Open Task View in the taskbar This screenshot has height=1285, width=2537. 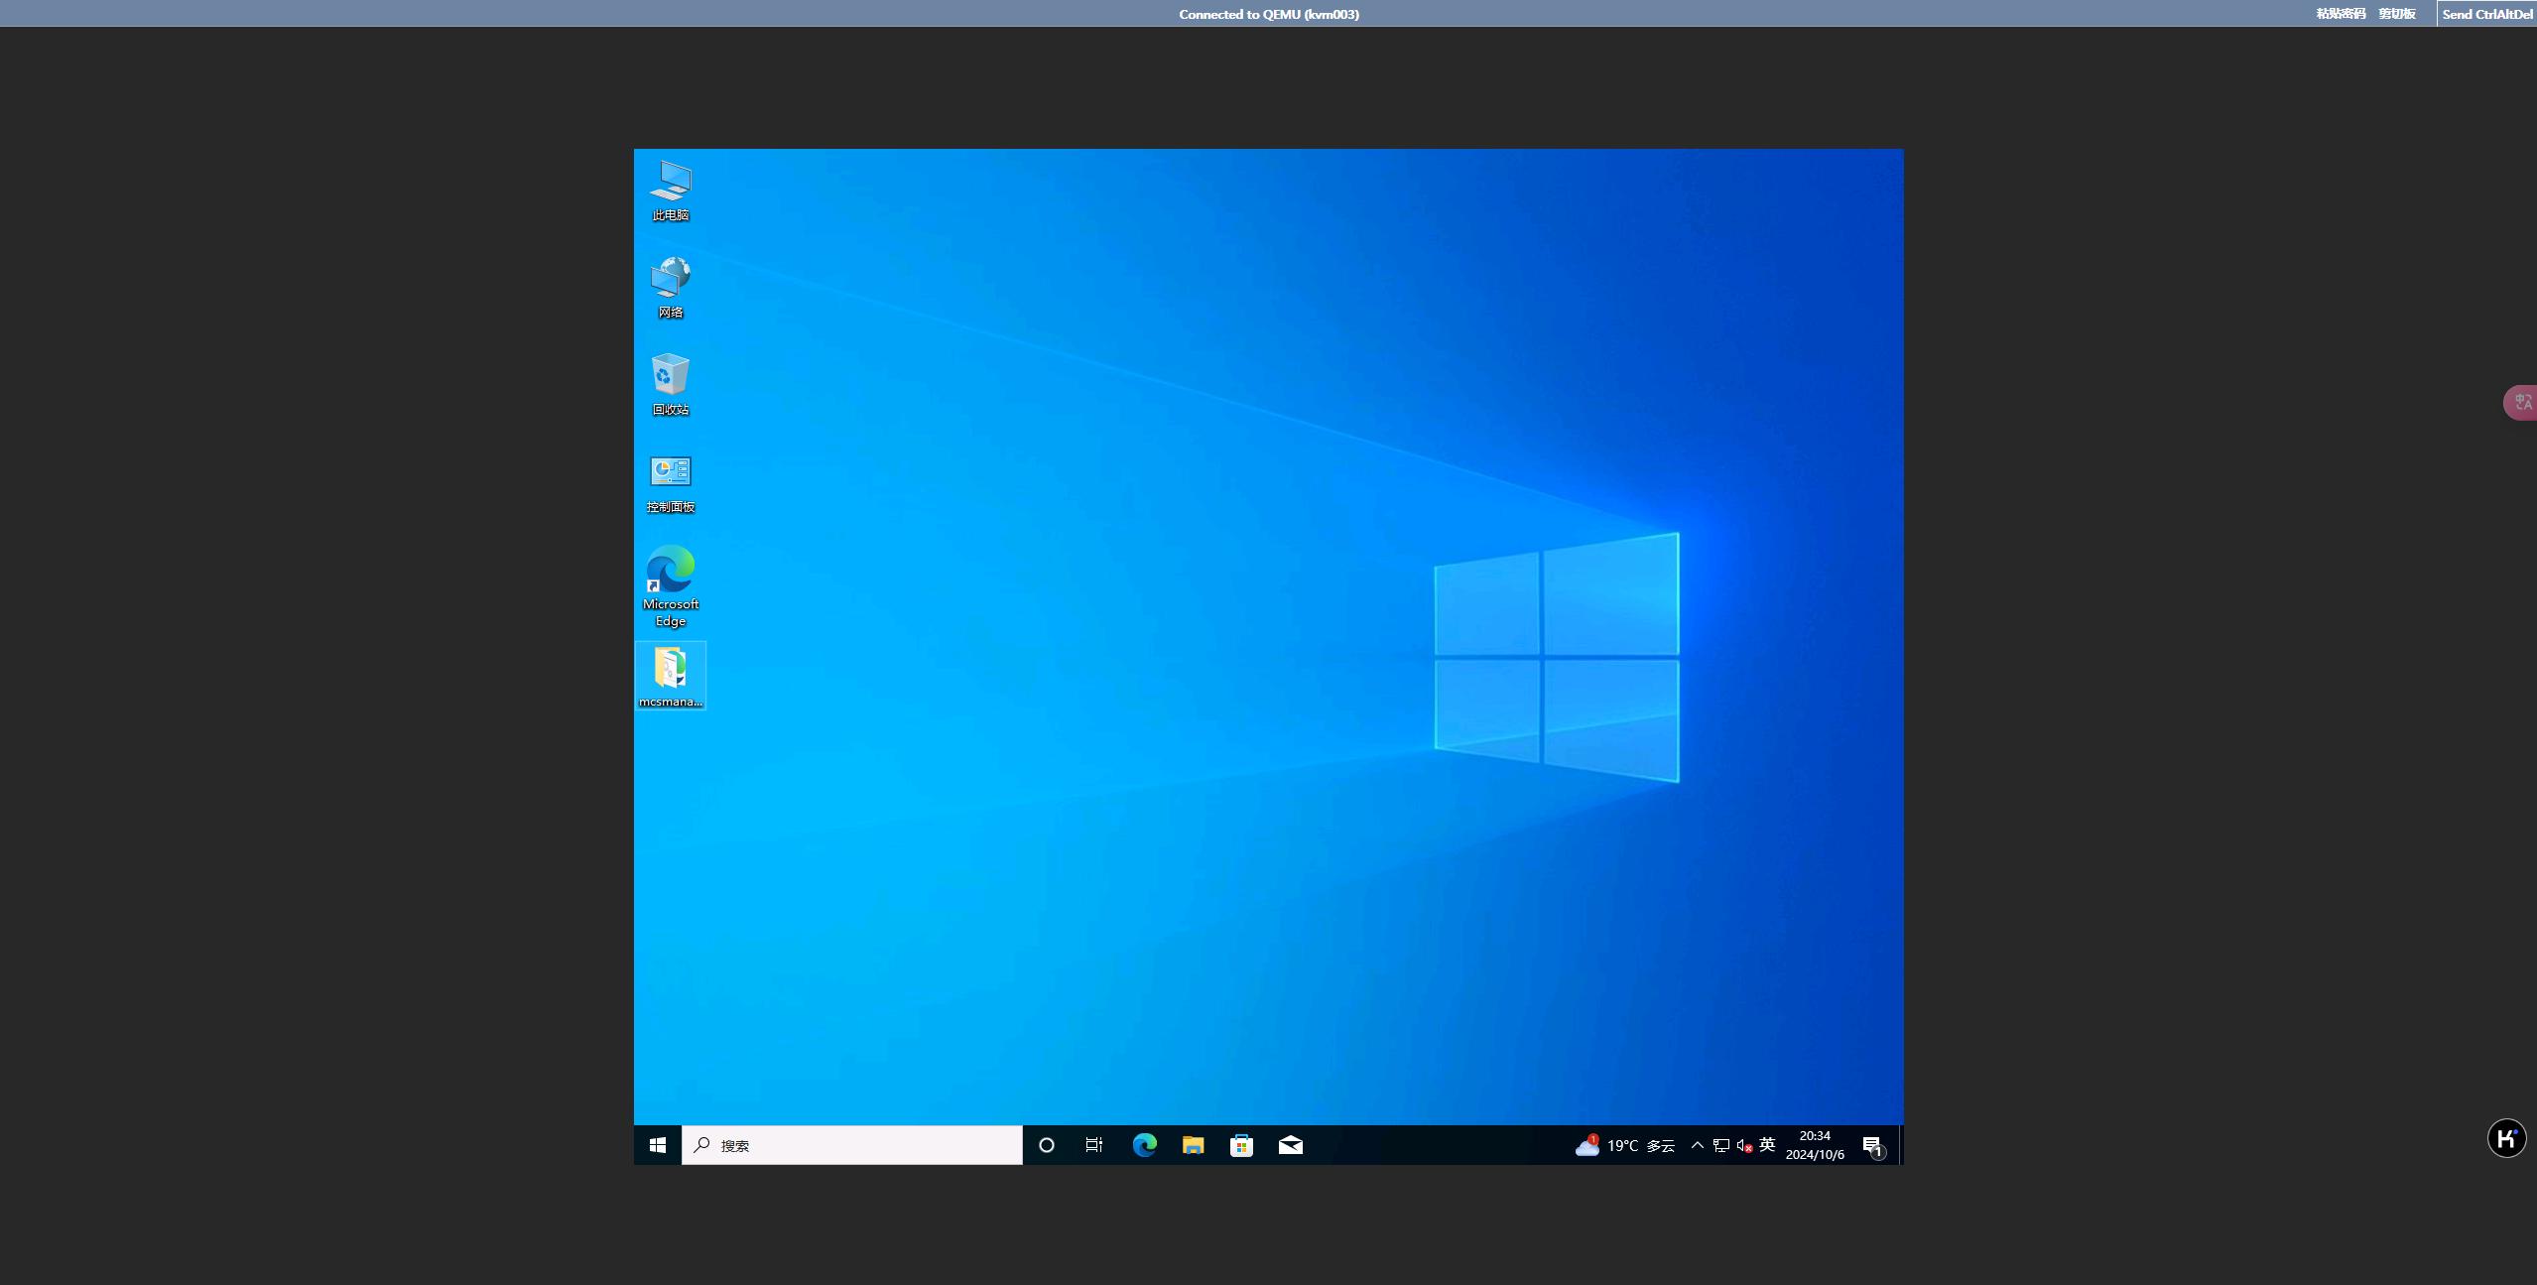pyautogui.click(x=1094, y=1145)
